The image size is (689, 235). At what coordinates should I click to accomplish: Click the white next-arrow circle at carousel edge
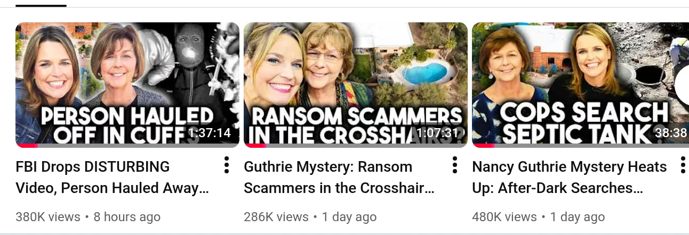point(682,85)
